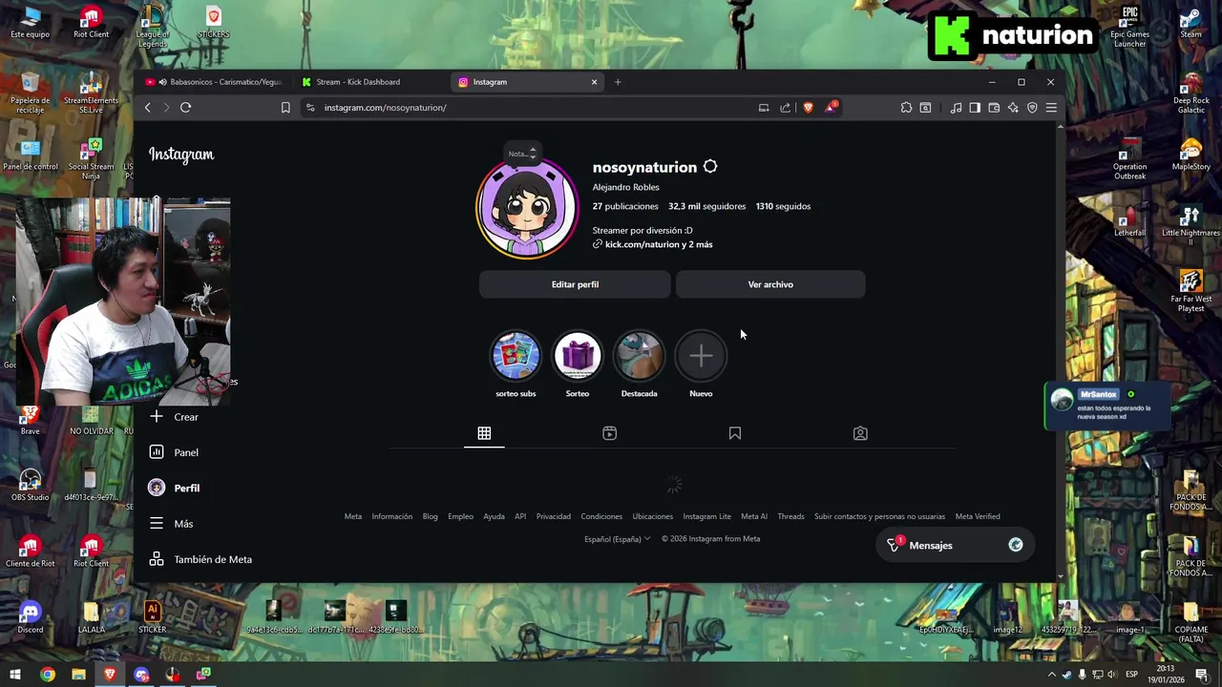
Task: Show hidden system tray icons chevron
Action: (x=1052, y=675)
